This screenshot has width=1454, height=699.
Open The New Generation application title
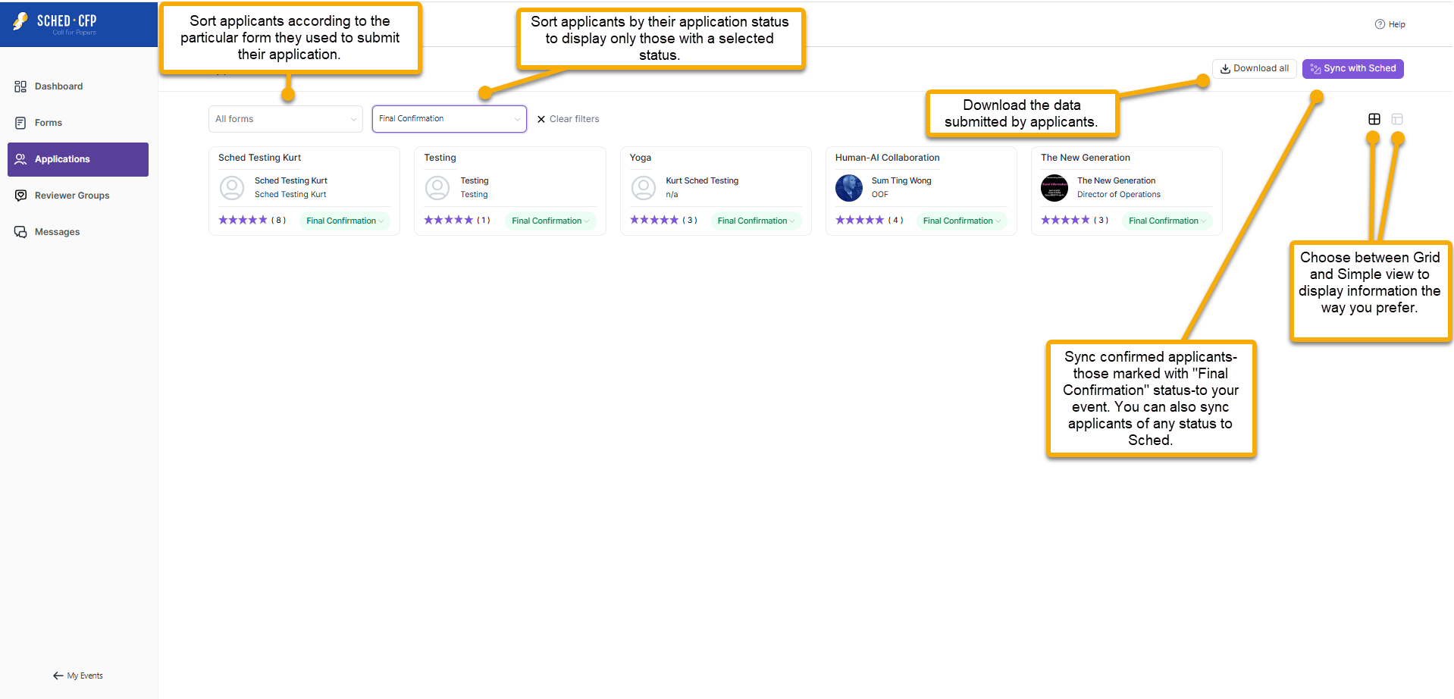coord(1086,158)
